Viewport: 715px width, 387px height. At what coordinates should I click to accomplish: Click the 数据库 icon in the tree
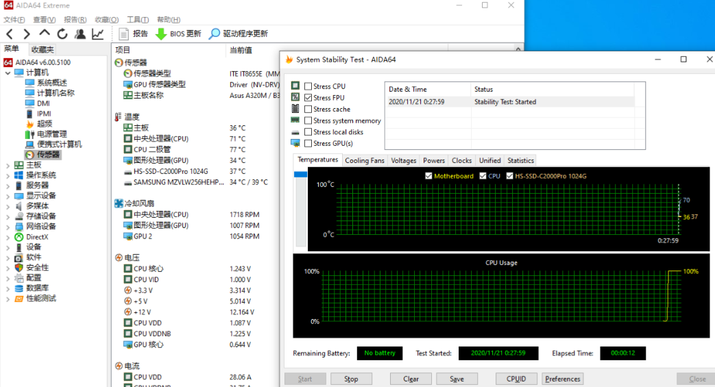click(19, 288)
